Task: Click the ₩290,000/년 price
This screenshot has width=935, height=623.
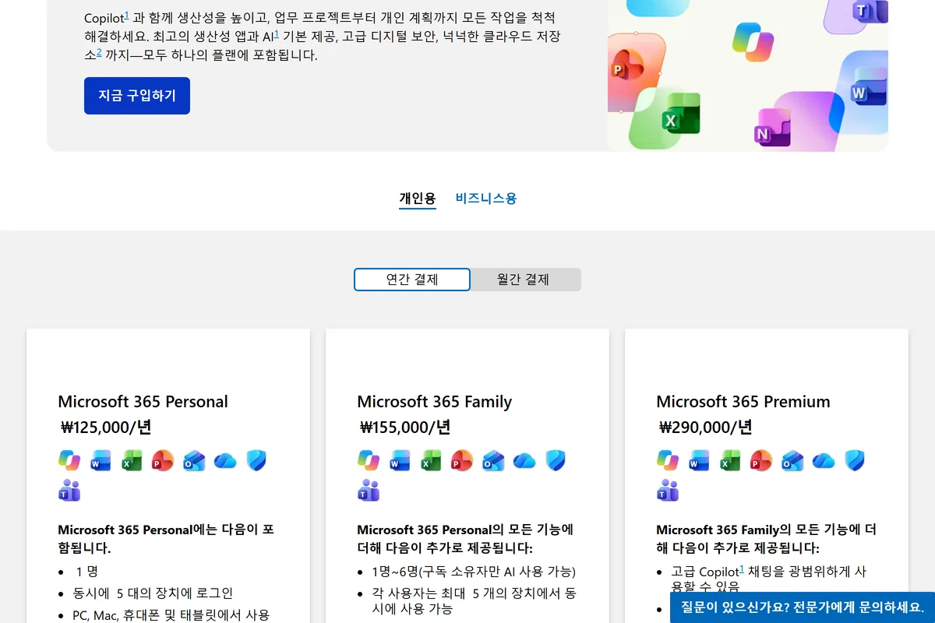Action: (x=705, y=427)
